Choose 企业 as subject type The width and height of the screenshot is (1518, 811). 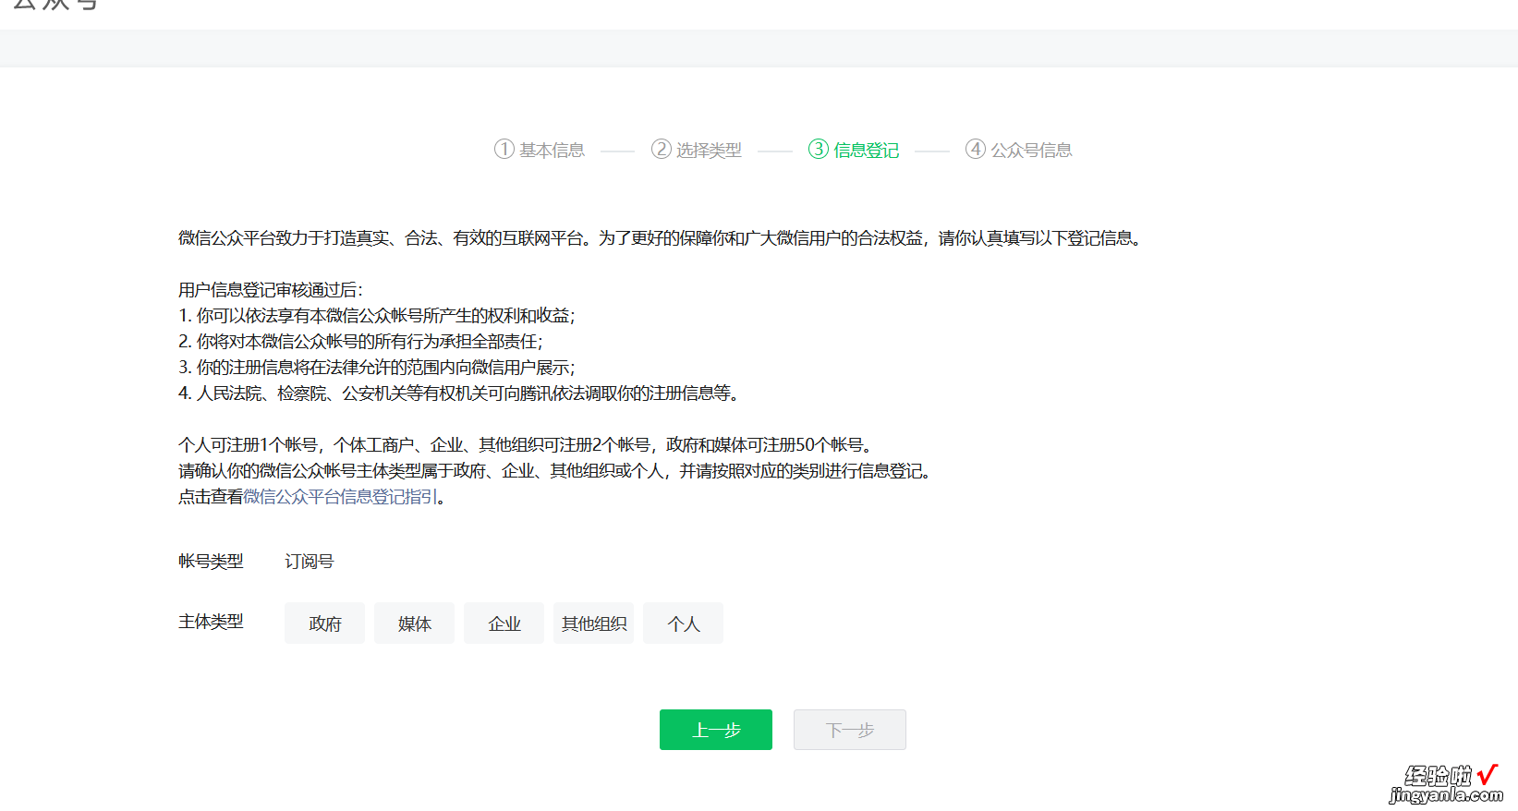pyautogui.click(x=504, y=623)
